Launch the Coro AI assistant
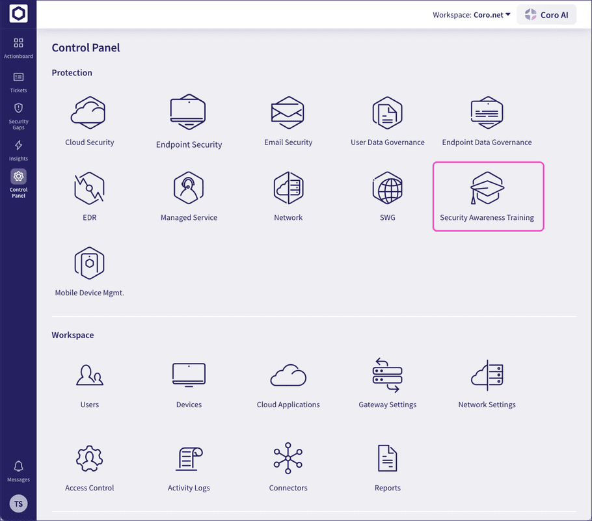Viewport: 592px width, 521px height. [546, 14]
